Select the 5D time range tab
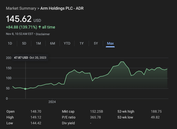Screen dimensions: 177x129 point(24,43)
